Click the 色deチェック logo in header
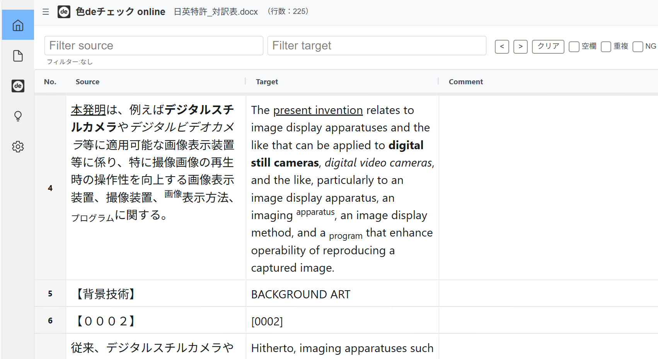The height and width of the screenshot is (359, 658). pyautogui.click(x=64, y=12)
